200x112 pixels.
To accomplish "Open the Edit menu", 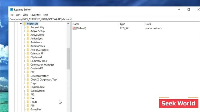I will [x=18, y=15].
